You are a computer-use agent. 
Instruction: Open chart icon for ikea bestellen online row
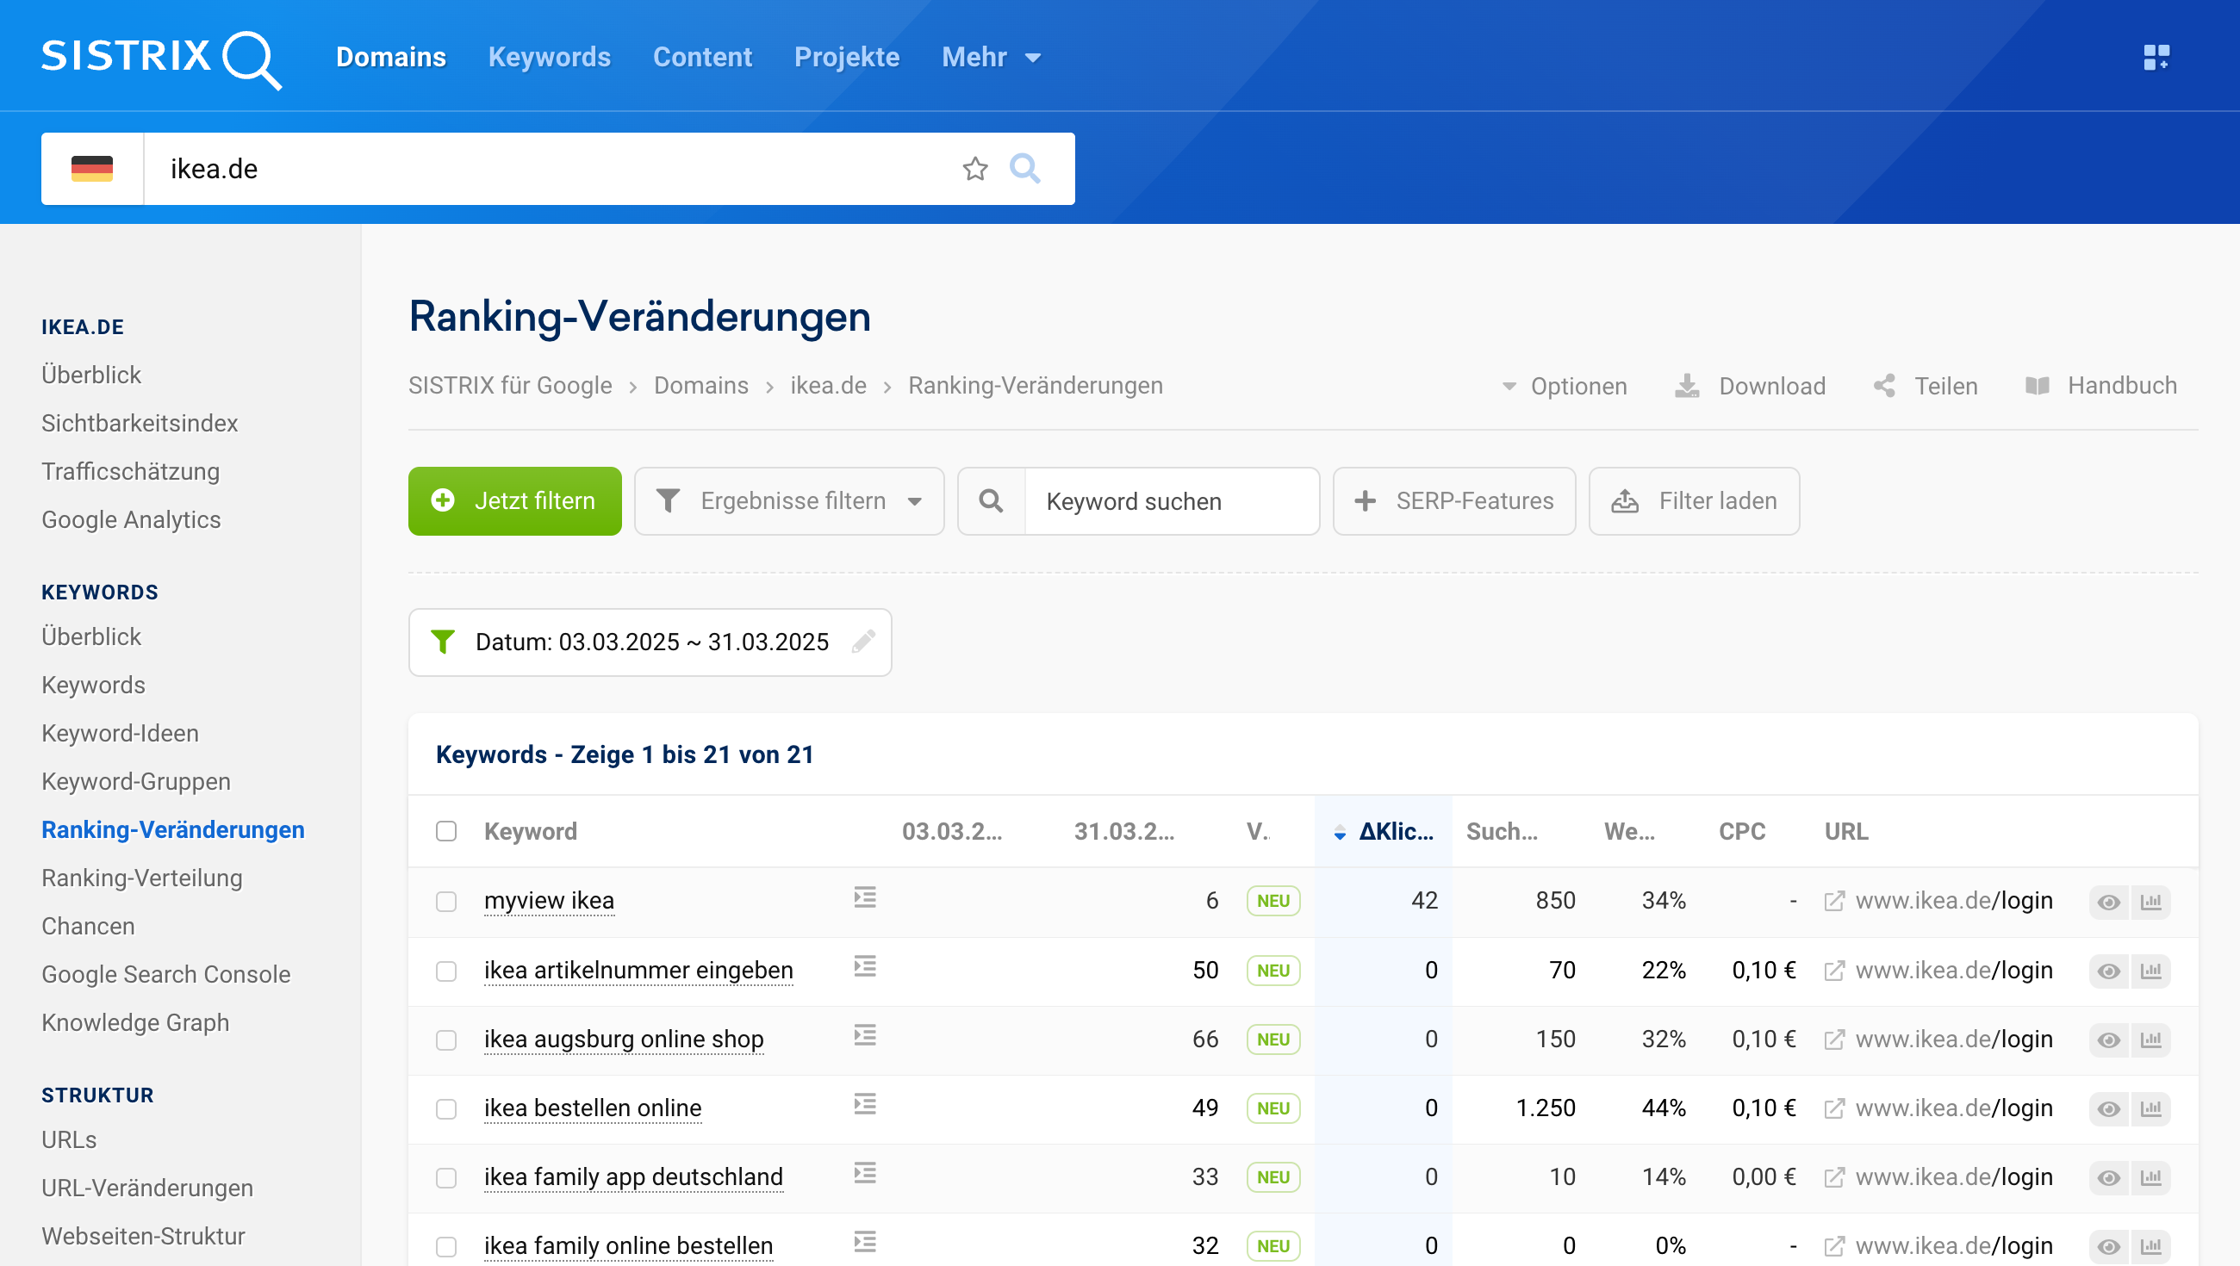click(x=2150, y=1108)
